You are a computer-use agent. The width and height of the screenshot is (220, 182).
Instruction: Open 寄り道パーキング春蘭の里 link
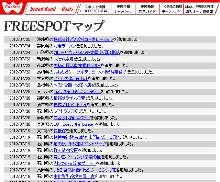(77, 157)
